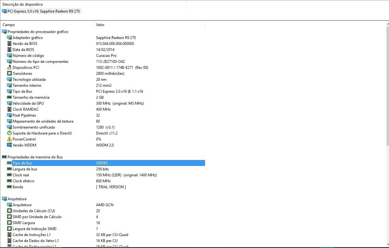Click the SIMD por Unidade de Cálculo icon
The width and height of the screenshot is (389, 248).
coord(9,217)
